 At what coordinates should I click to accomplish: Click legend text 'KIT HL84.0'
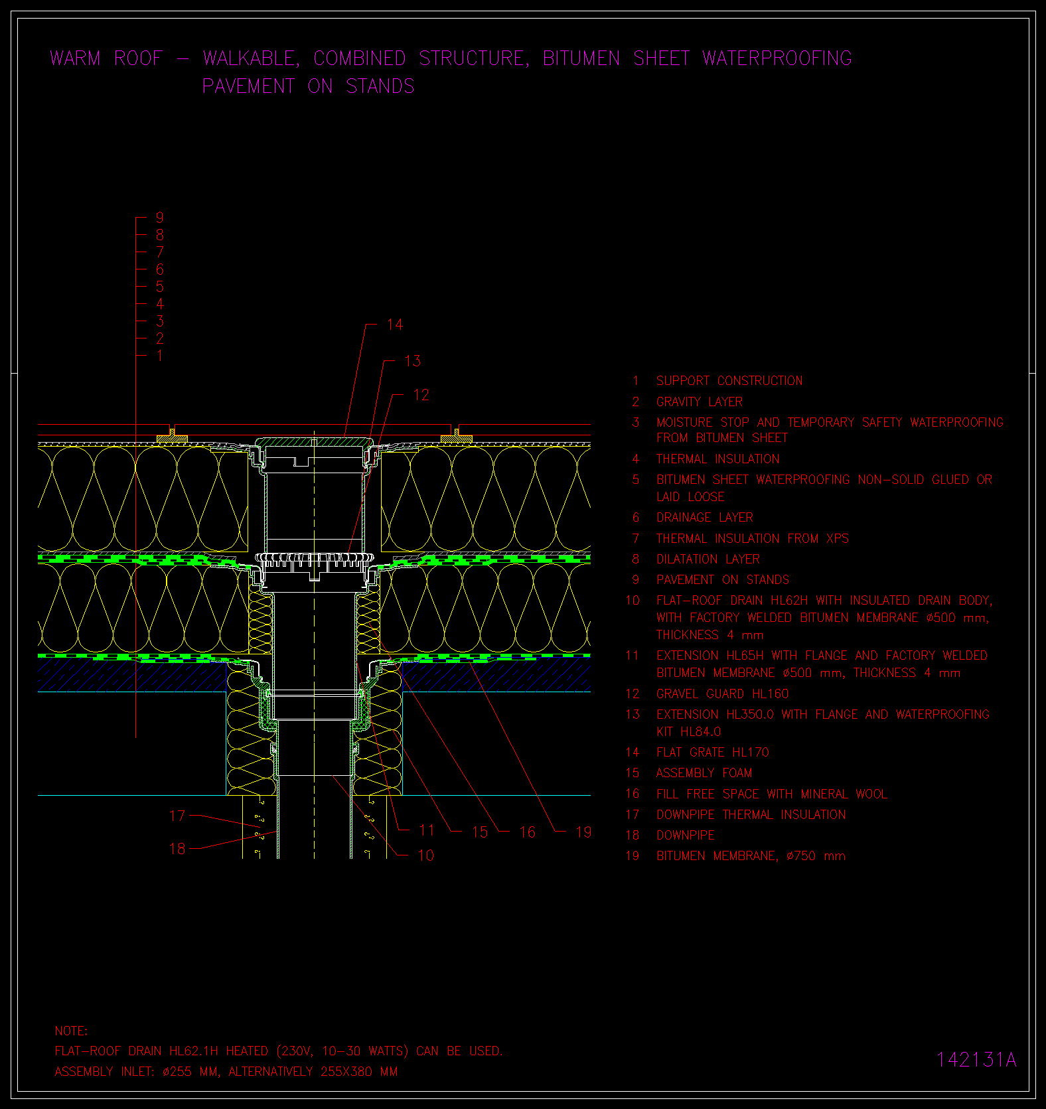pyautogui.click(x=689, y=732)
